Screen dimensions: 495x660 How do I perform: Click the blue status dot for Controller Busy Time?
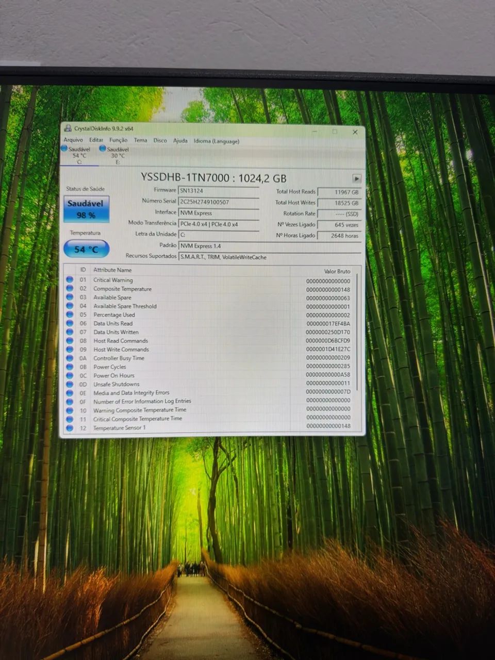[x=70, y=358]
